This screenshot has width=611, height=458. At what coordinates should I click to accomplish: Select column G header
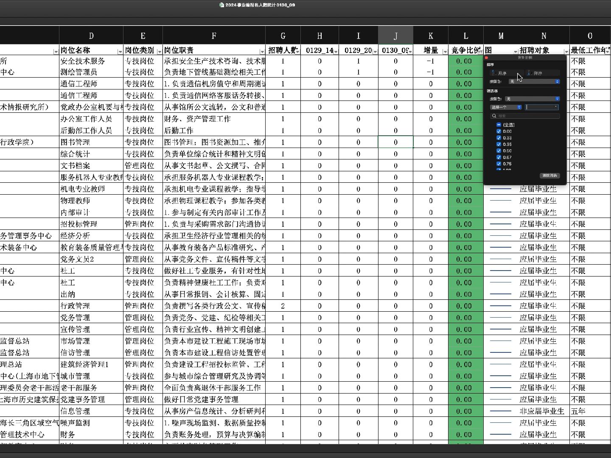283,36
